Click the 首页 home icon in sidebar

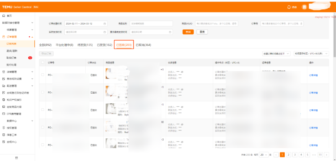coord(4,16)
